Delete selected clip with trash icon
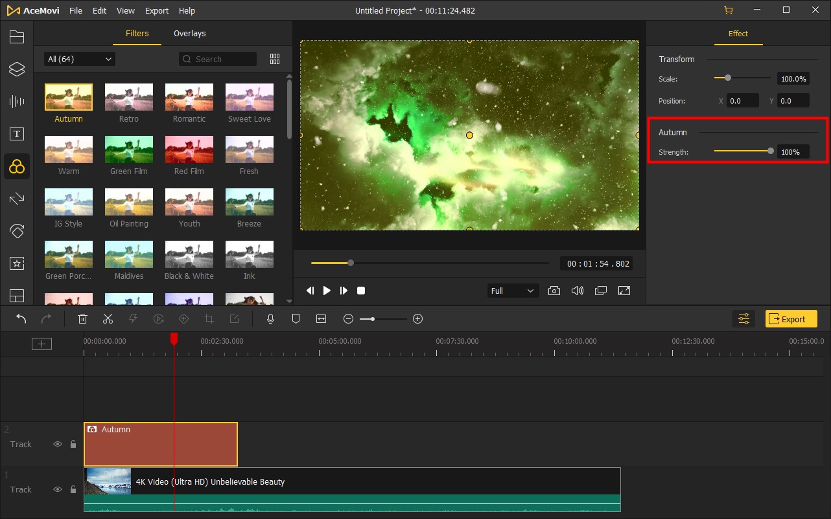Image resolution: width=831 pixels, height=519 pixels. (x=83, y=318)
